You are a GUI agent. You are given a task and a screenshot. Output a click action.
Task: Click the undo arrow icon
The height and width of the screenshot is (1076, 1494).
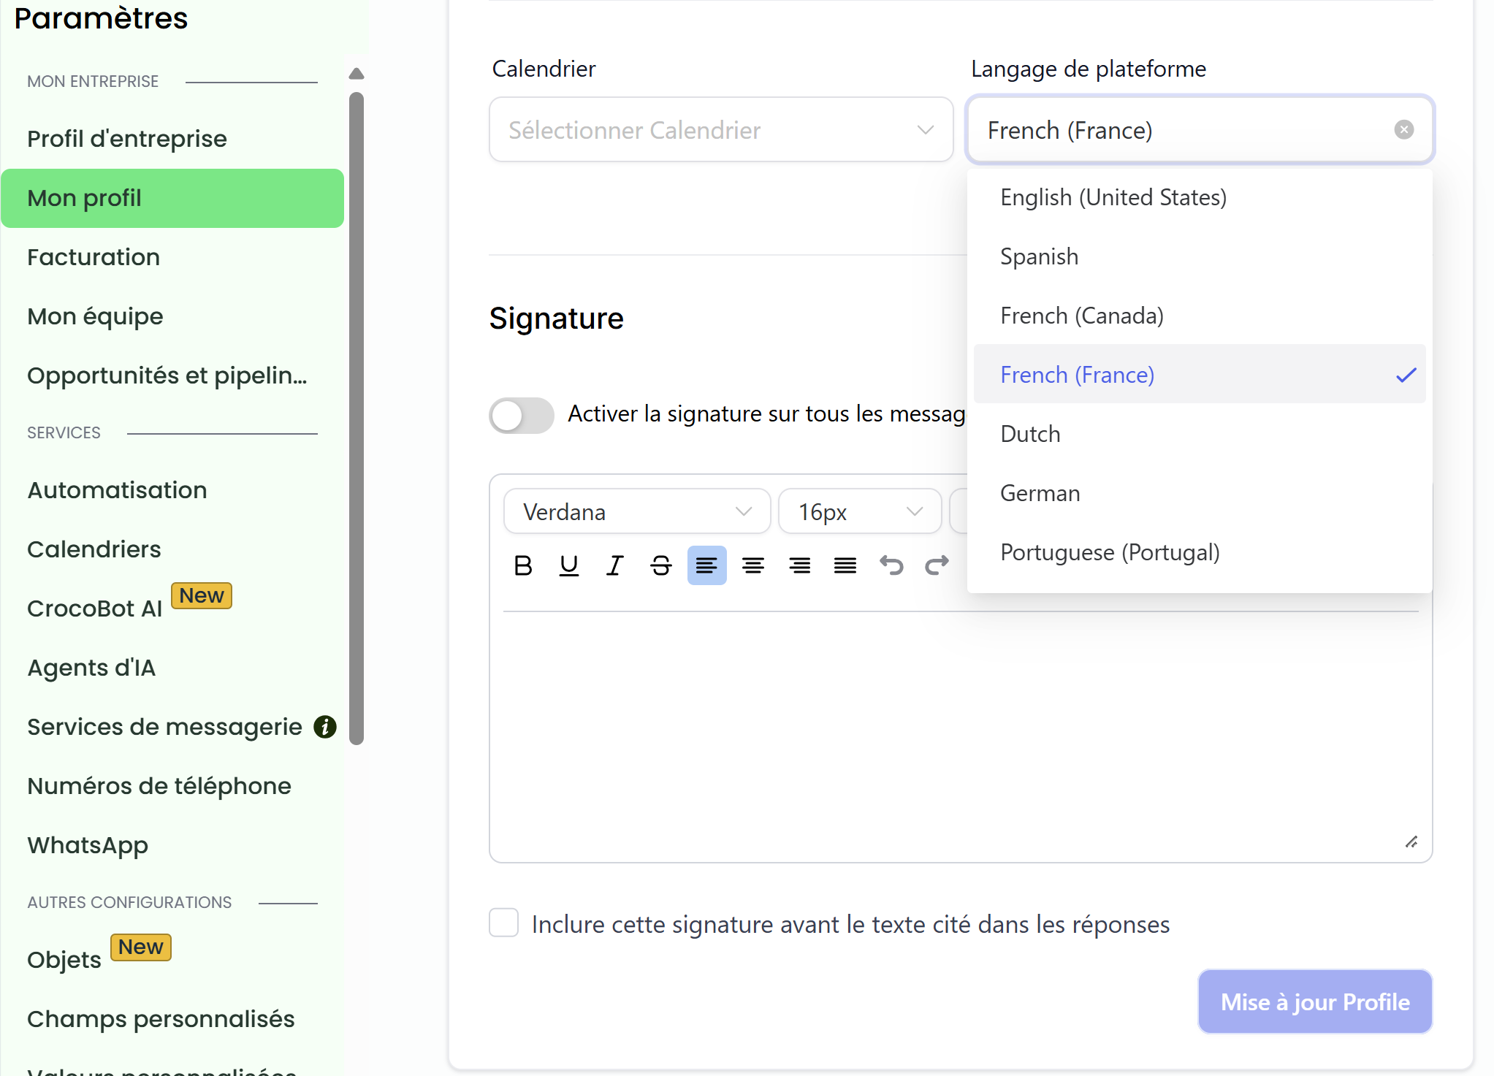(891, 565)
